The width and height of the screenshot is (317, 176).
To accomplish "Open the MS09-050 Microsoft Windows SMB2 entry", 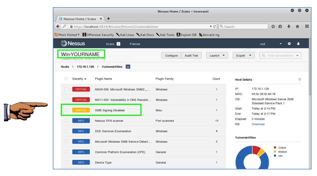I will click(122, 89).
